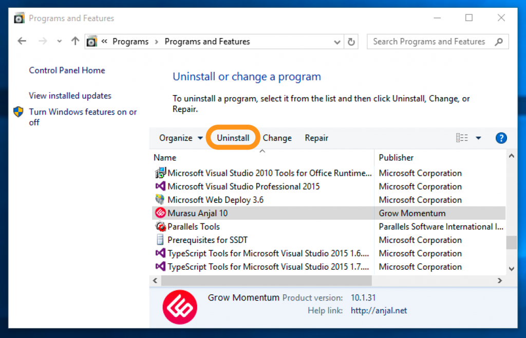The image size is (526, 338).
Task: Select Microsoft Visual Studio Professional 2015 row
Action: (x=329, y=186)
